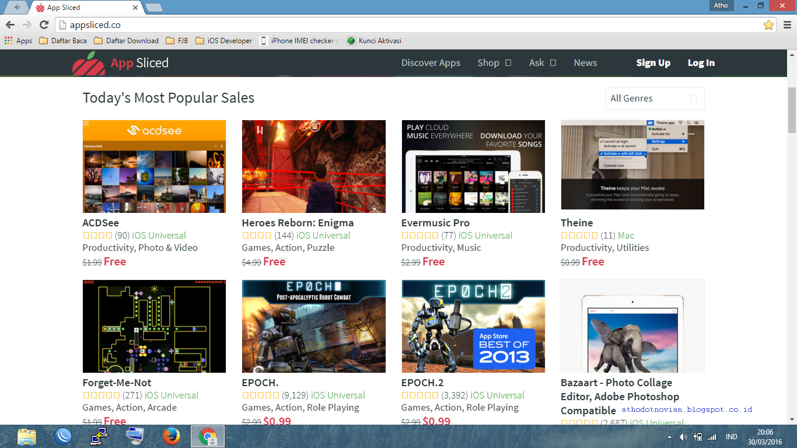Open File Explorer from the taskbar
This screenshot has width=797, height=448.
point(27,436)
